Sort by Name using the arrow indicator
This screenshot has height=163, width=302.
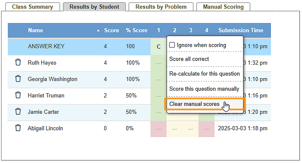[98, 31]
